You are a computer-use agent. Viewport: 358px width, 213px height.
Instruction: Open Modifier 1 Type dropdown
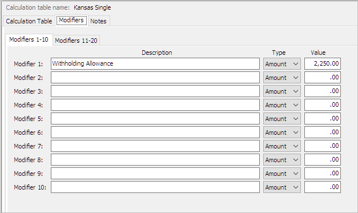pyautogui.click(x=281, y=64)
